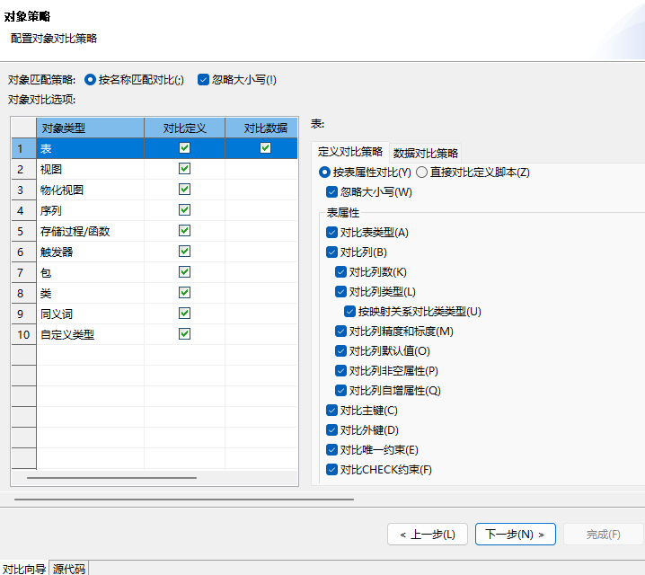Viewport: 645px width, 575px height.
Task: Click the wizard page horizontal scrollbar
Action: (184, 500)
